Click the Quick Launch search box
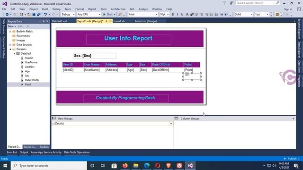 [257, 3]
